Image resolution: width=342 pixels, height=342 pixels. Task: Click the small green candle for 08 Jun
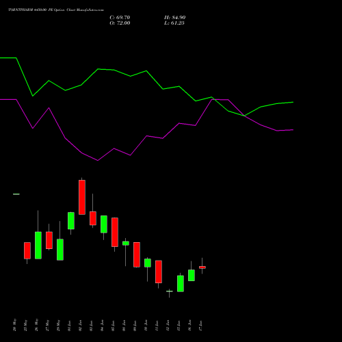(126, 244)
